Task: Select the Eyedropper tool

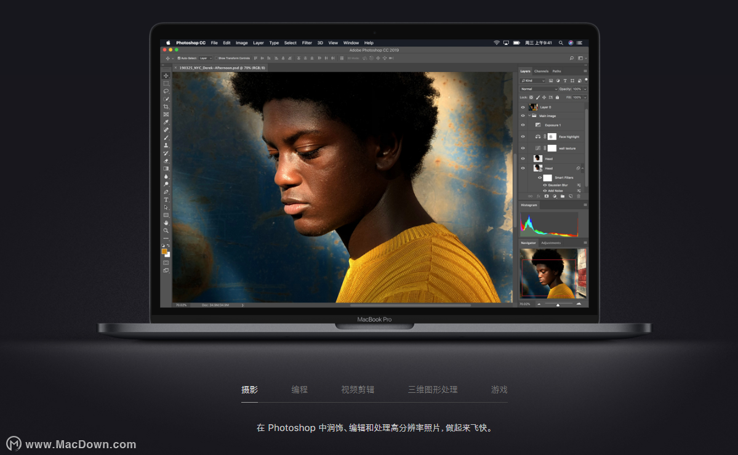Action: [x=166, y=122]
